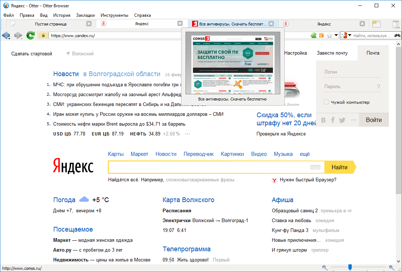Close the active Яндекс tab
The width and height of the screenshot is (402, 272).
click(x=180, y=23)
